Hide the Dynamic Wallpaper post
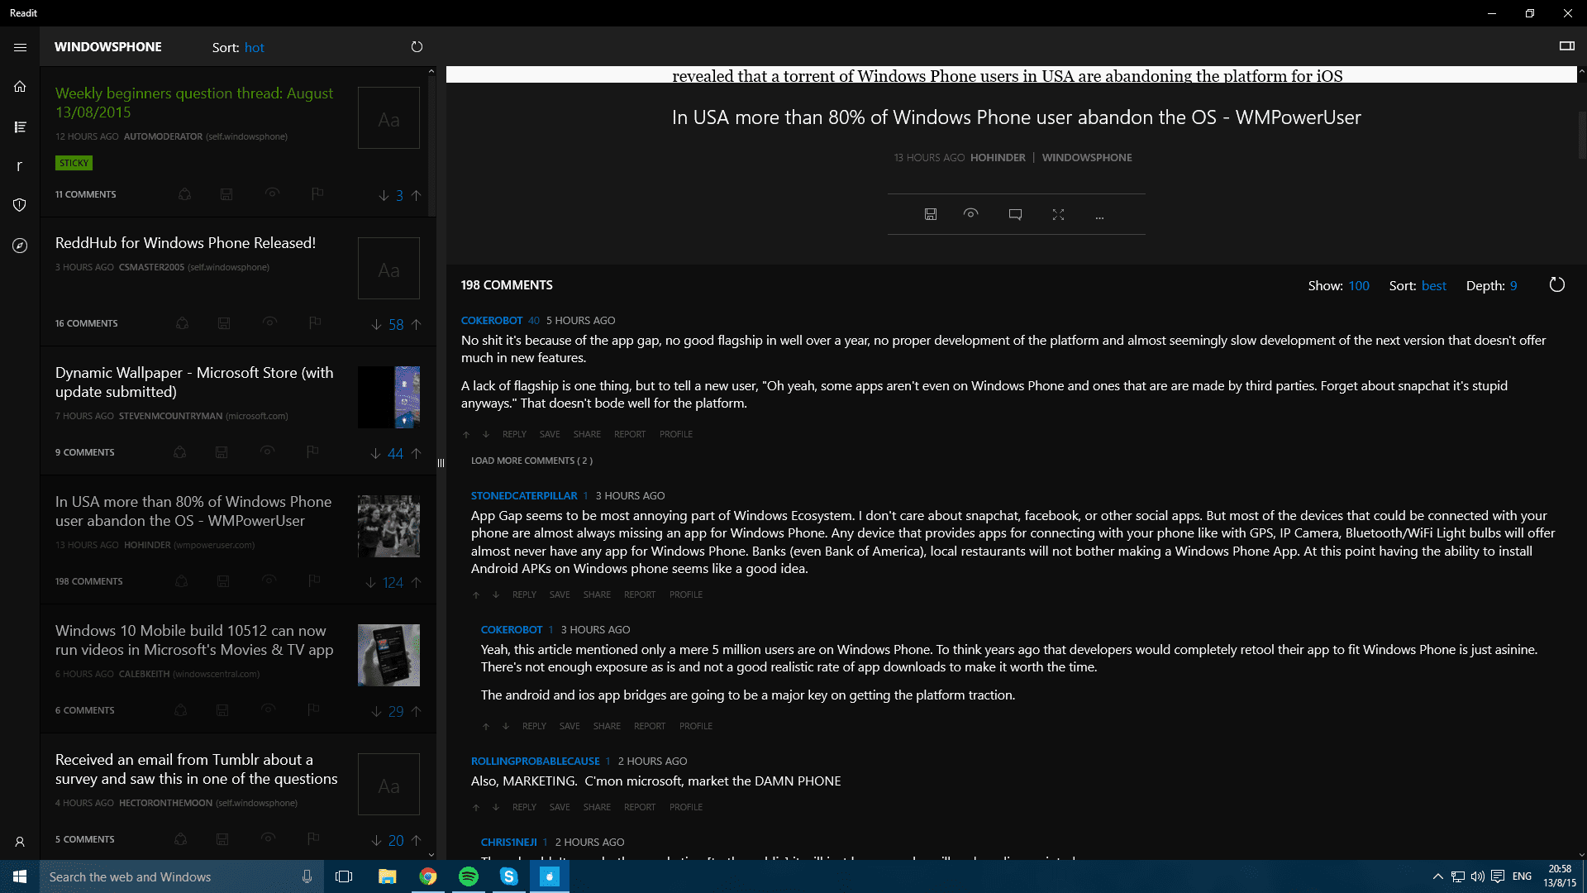The height and width of the screenshot is (893, 1587). (x=267, y=451)
